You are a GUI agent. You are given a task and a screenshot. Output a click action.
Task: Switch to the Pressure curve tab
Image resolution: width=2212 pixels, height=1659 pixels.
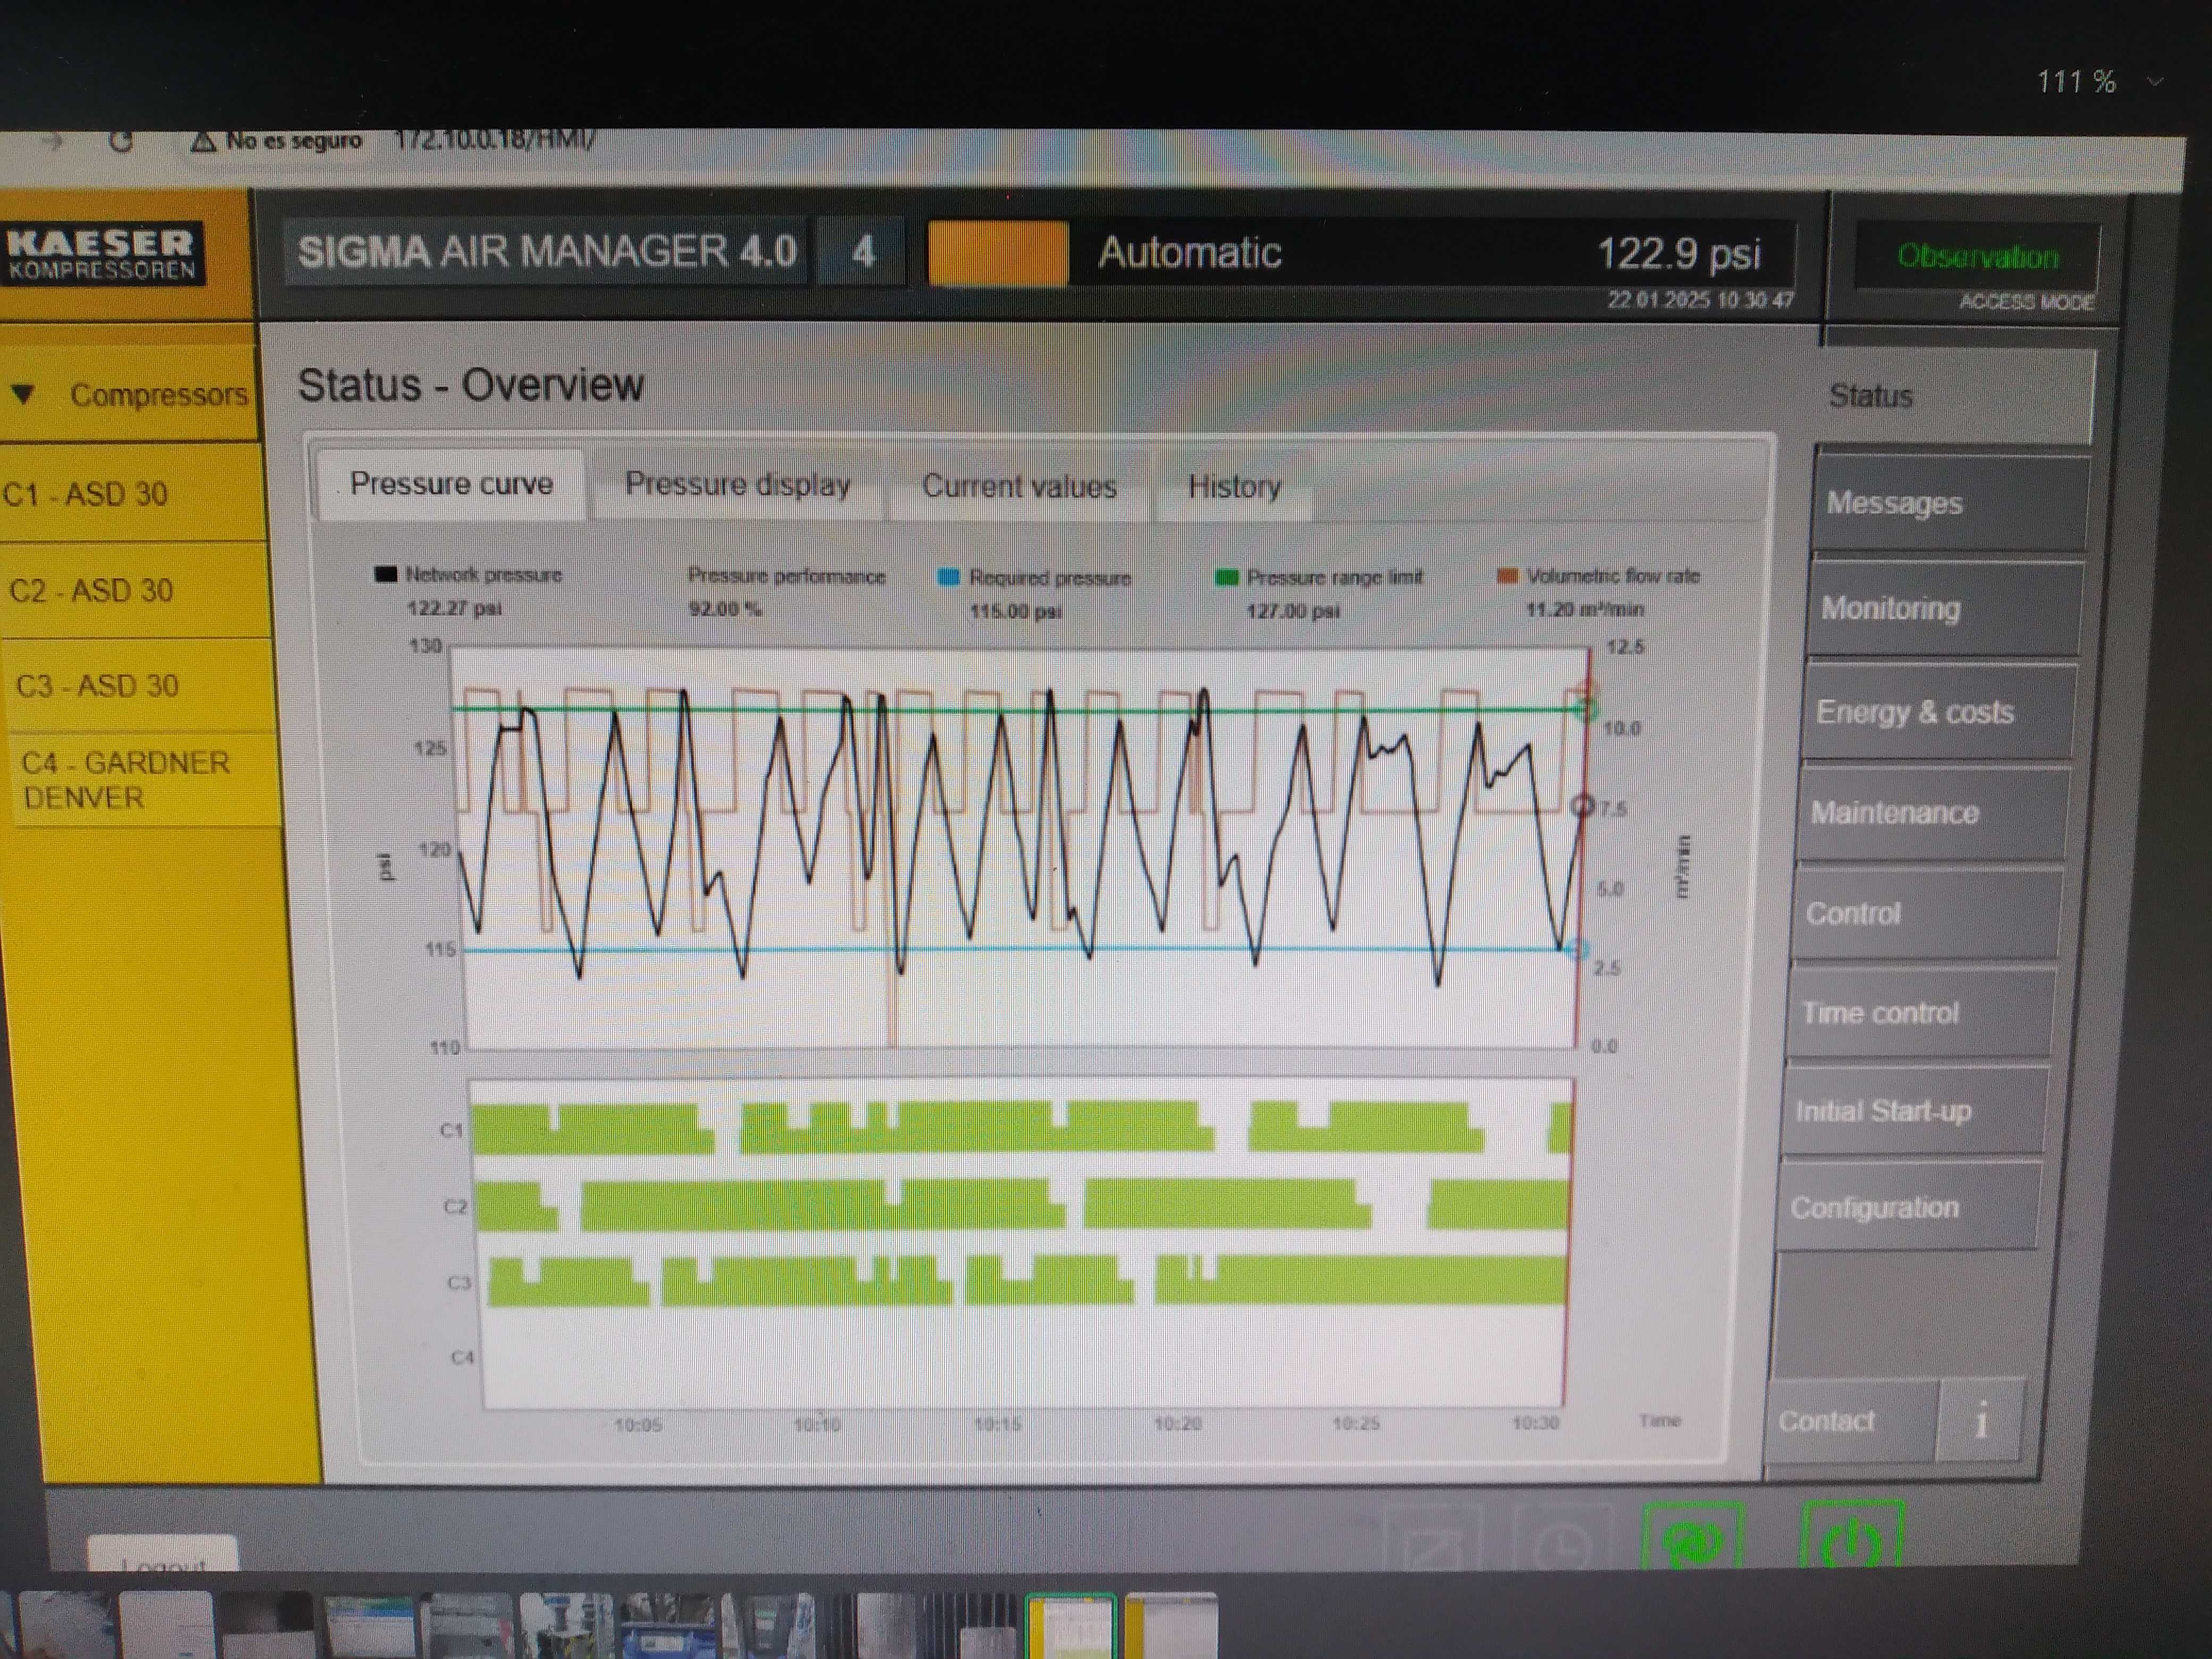pyautogui.click(x=451, y=484)
